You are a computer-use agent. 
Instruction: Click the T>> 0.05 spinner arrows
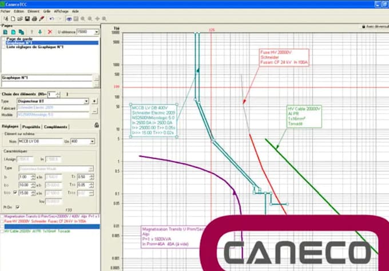point(92,185)
